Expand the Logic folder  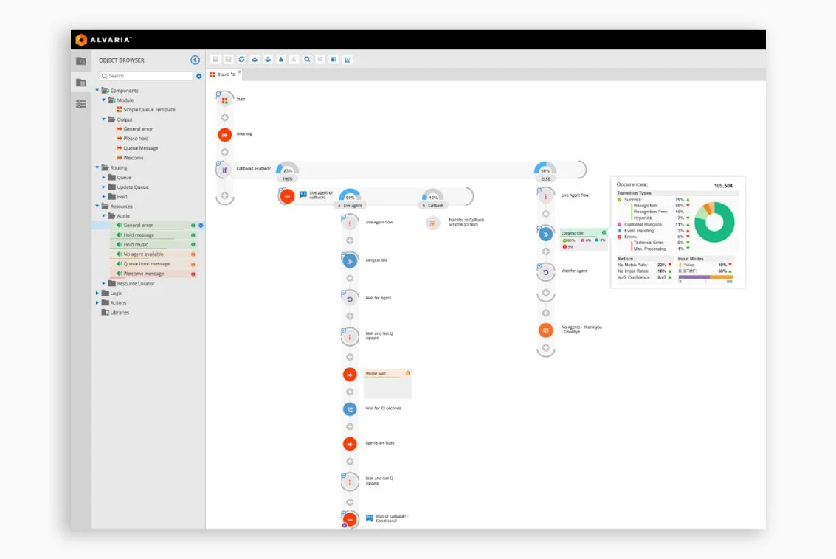click(97, 293)
